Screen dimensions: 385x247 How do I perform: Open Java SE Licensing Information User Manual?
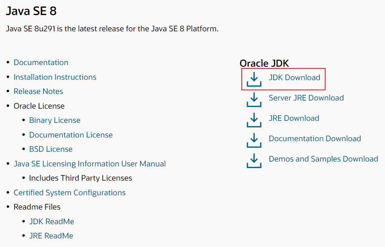coord(90,164)
